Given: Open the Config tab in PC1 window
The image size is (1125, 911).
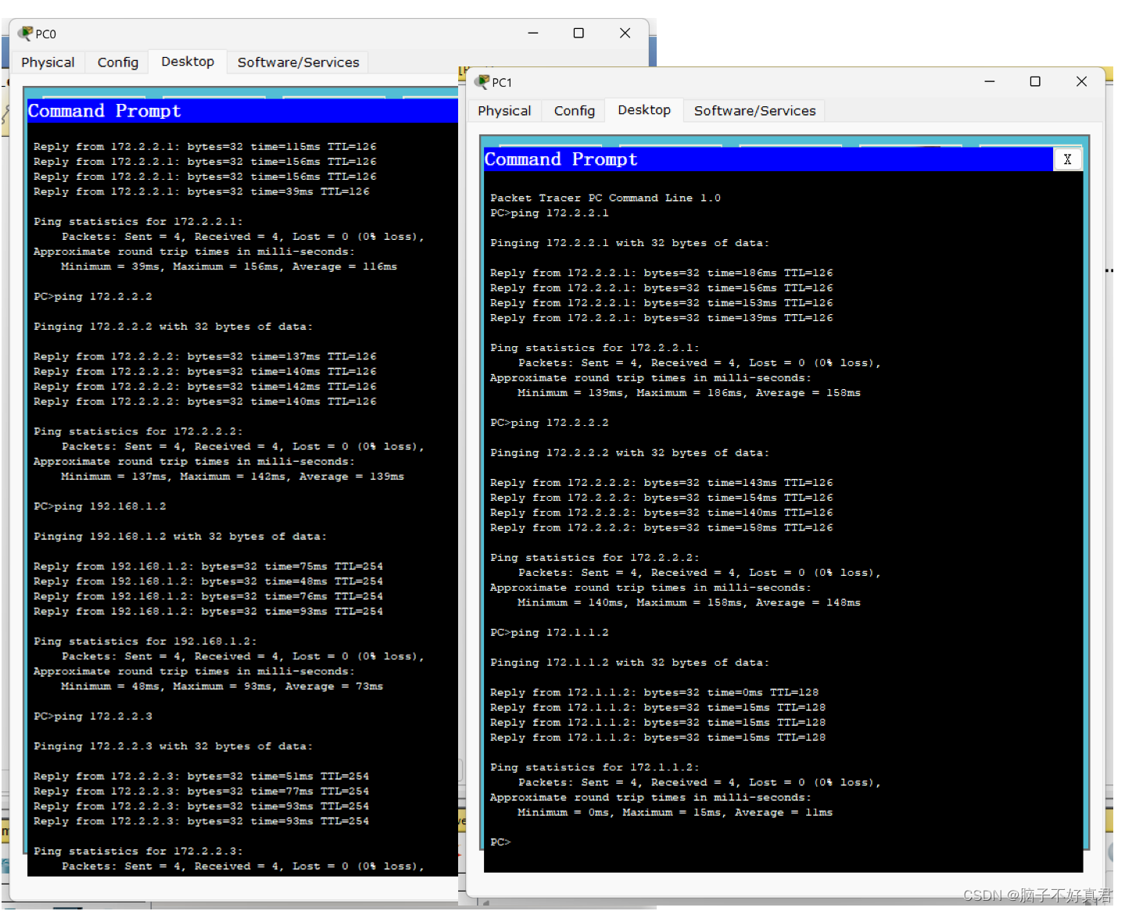Looking at the screenshot, I should click(575, 111).
